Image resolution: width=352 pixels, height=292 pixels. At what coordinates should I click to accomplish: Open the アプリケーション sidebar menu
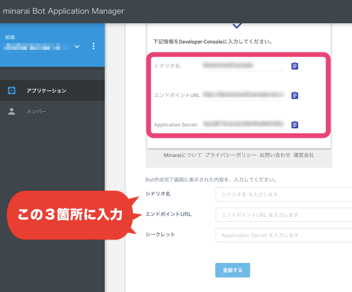[52, 91]
